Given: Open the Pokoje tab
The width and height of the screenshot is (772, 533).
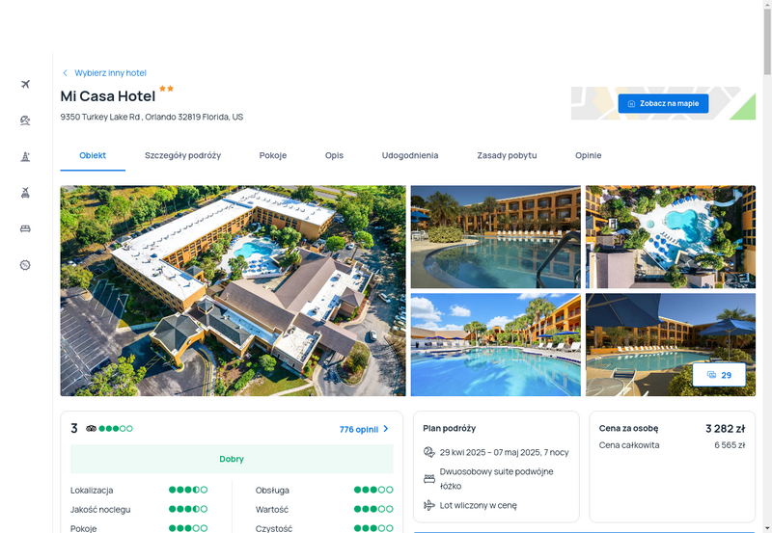Looking at the screenshot, I should 273,155.
